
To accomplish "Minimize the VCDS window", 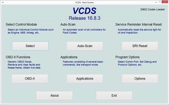I will 156,2.
